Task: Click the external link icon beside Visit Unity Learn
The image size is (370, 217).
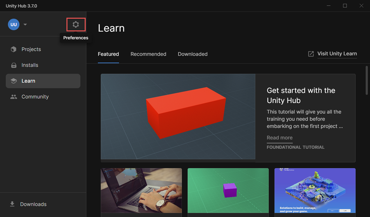Action: pos(311,54)
